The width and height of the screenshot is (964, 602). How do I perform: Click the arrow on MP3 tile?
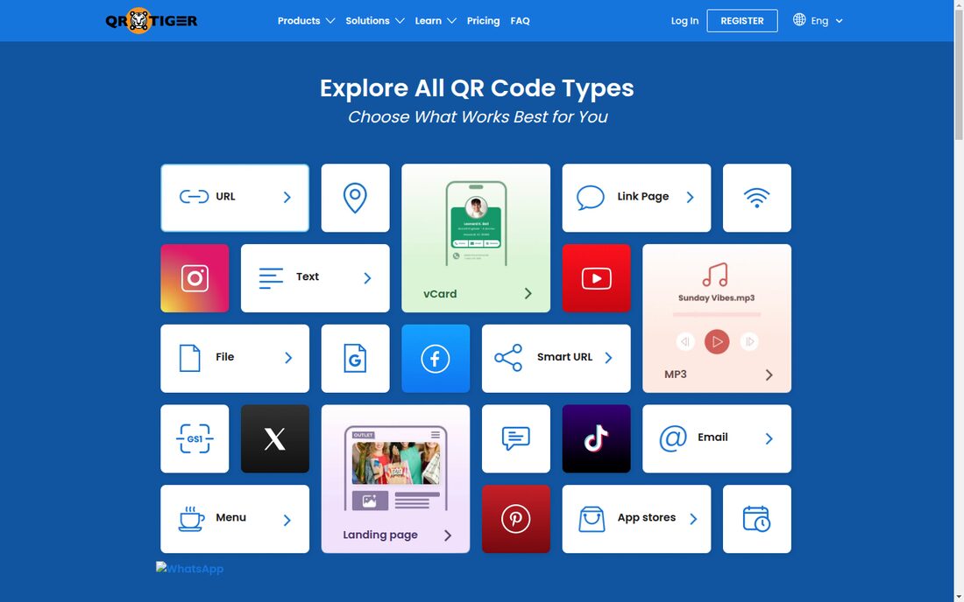[769, 374]
